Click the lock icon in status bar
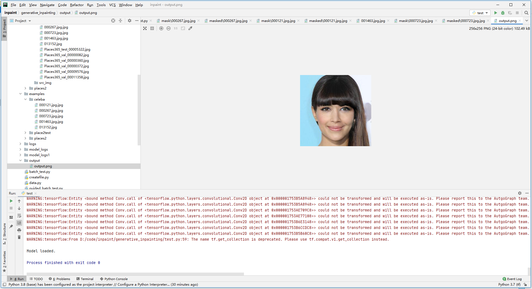 (525, 285)
